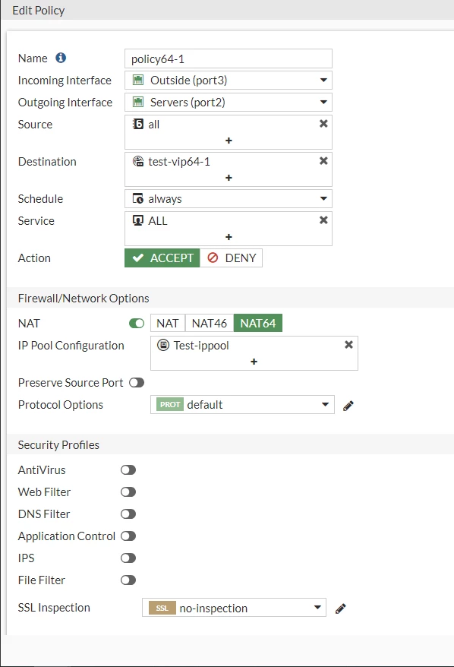454x667 pixels.
Task: Remove test-vip64-1 from Destination
Action: tap(323, 161)
